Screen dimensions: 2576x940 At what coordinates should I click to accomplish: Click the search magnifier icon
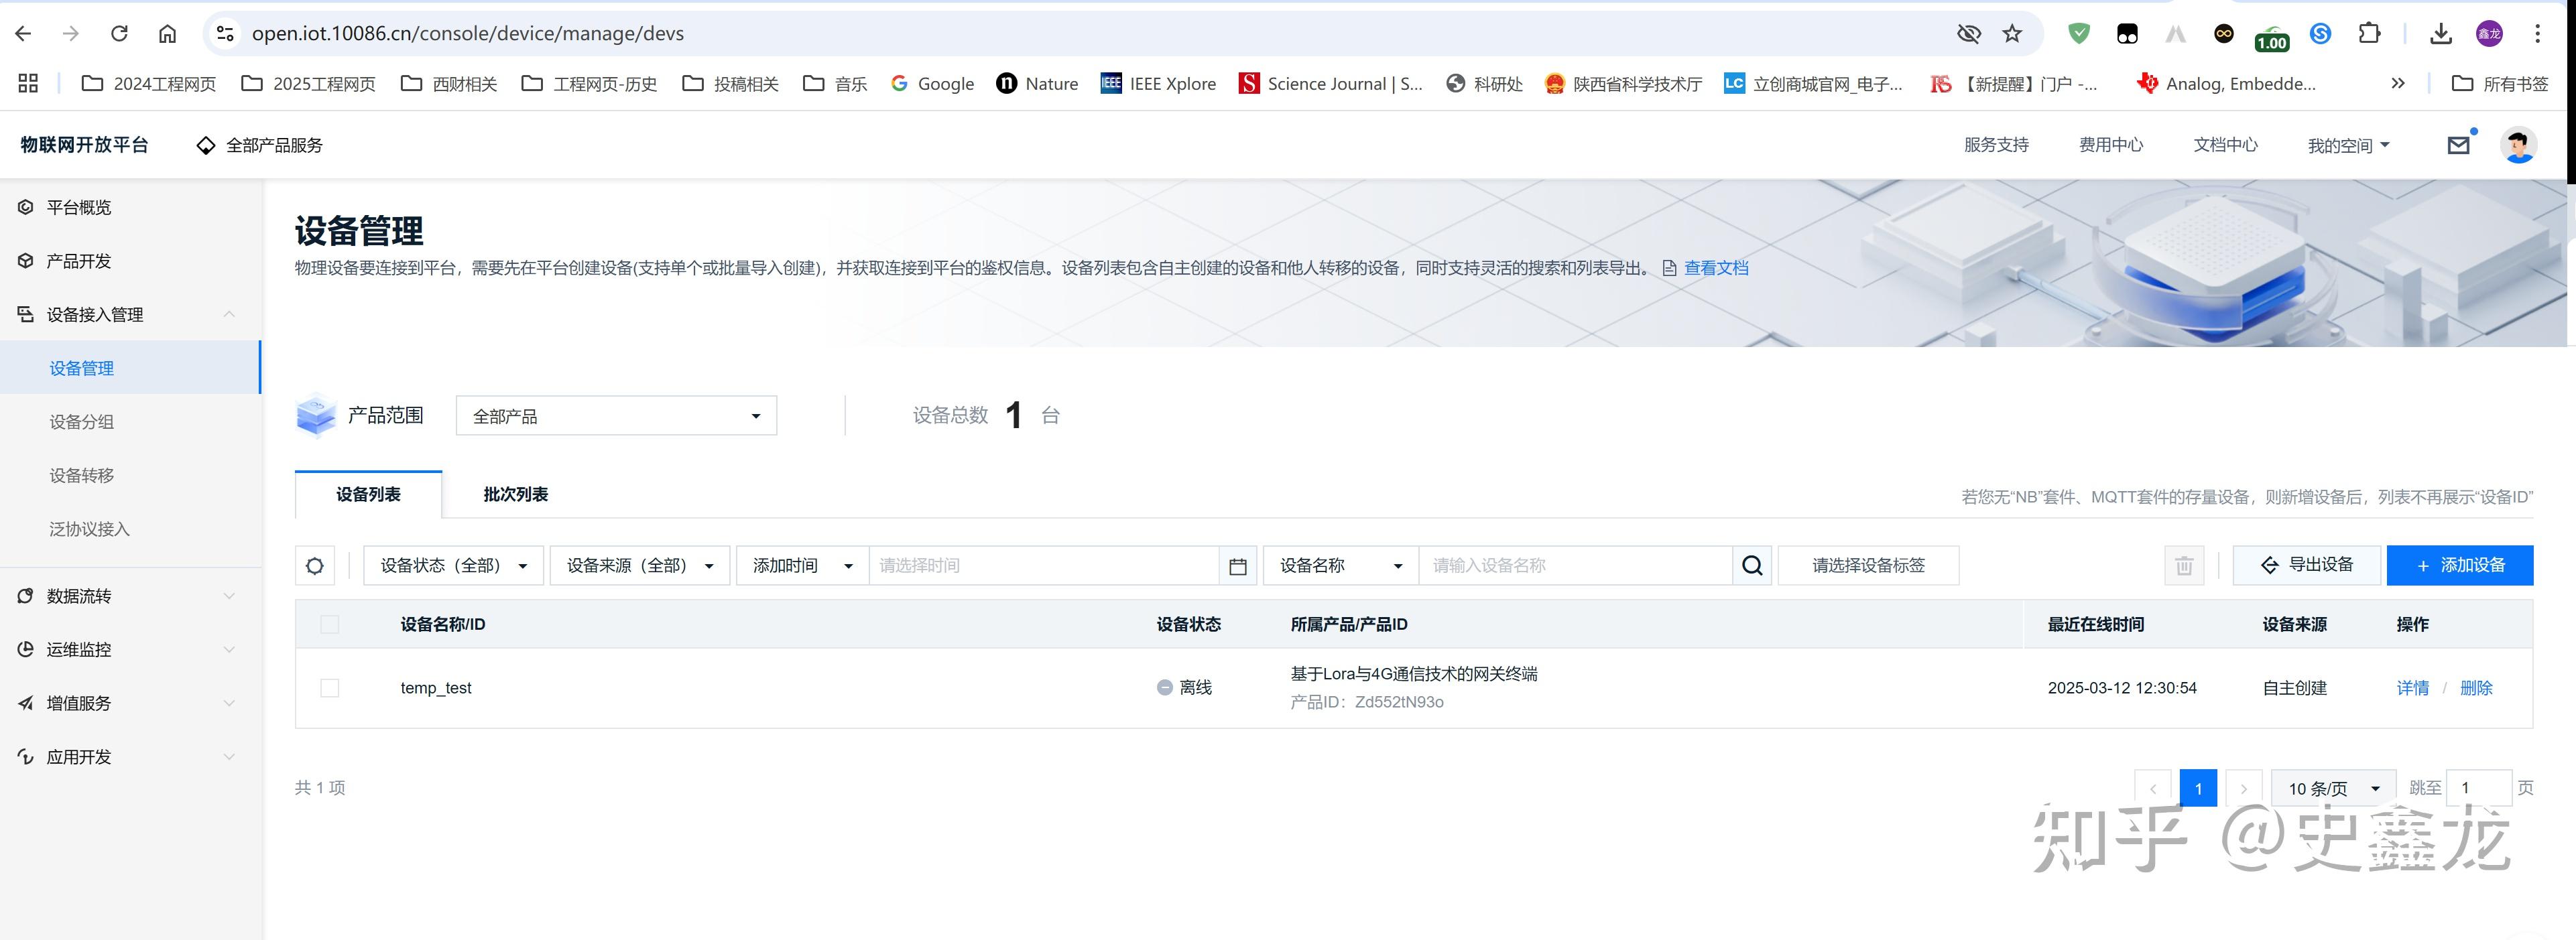click(x=1752, y=565)
